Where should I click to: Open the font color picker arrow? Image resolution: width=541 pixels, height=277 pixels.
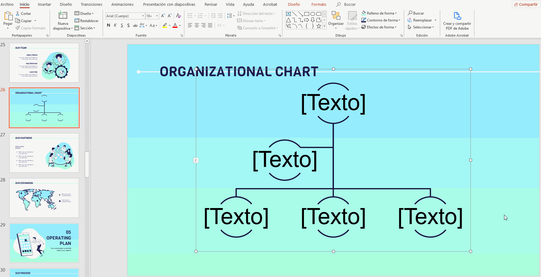point(180,26)
